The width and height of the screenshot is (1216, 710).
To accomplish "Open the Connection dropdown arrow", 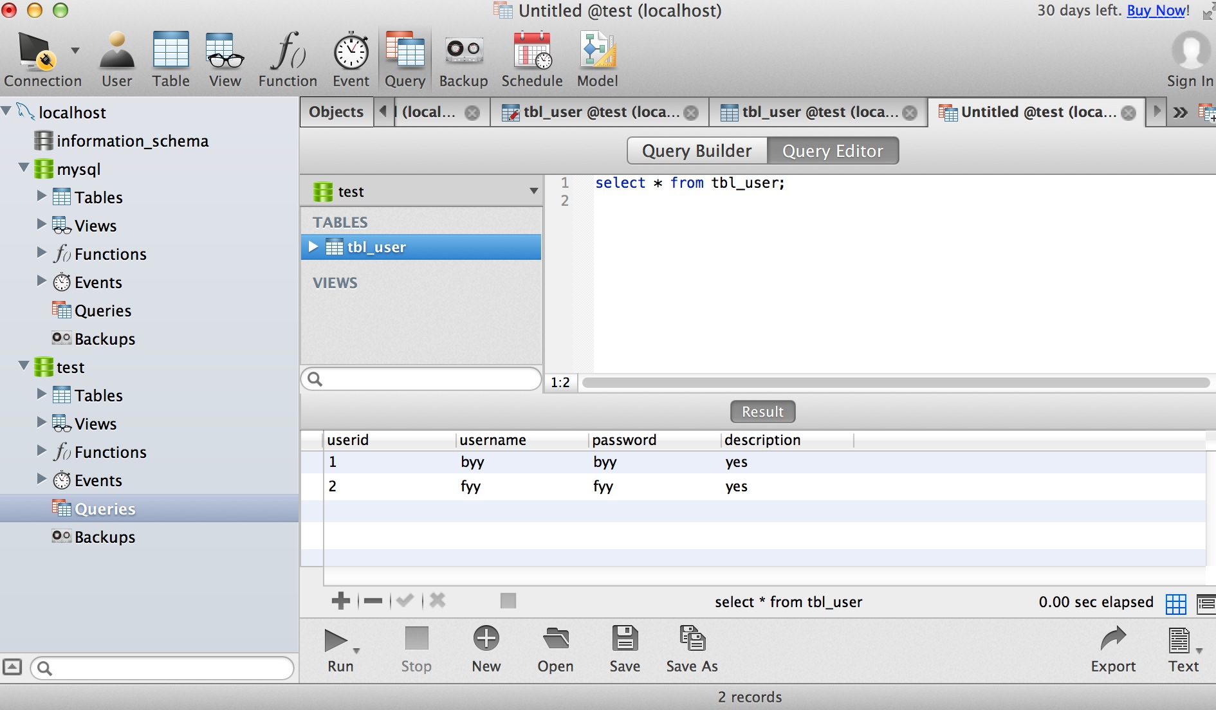I will pyautogui.click(x=75, y=50).
